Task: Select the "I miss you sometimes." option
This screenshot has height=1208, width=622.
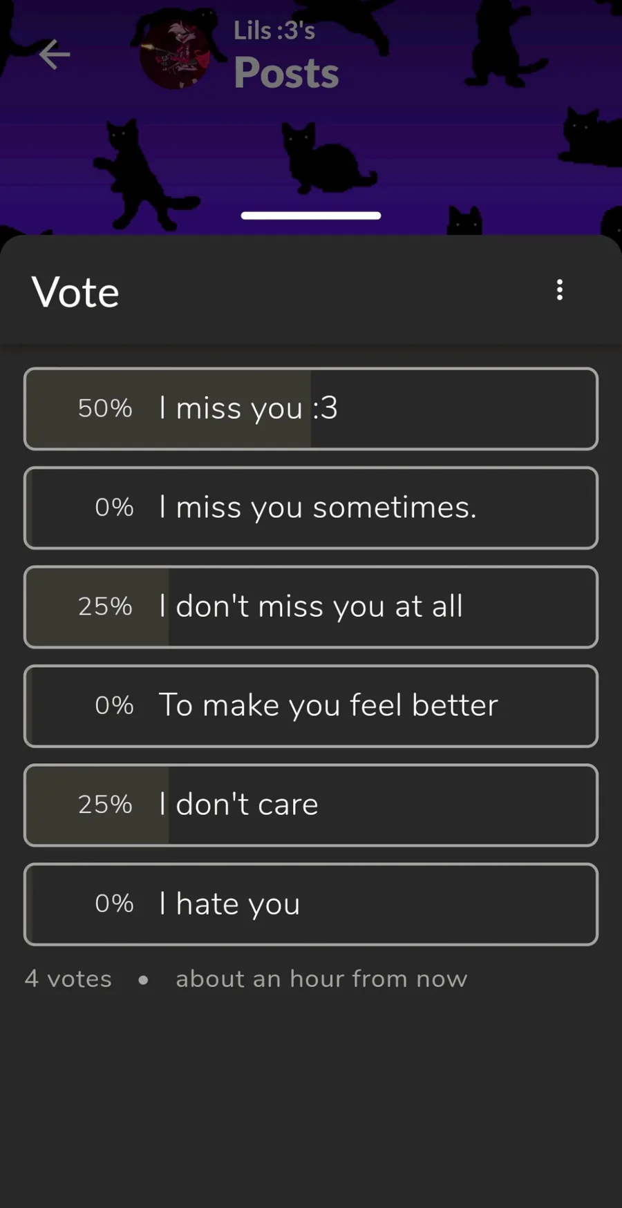Action: pos(311,508)
